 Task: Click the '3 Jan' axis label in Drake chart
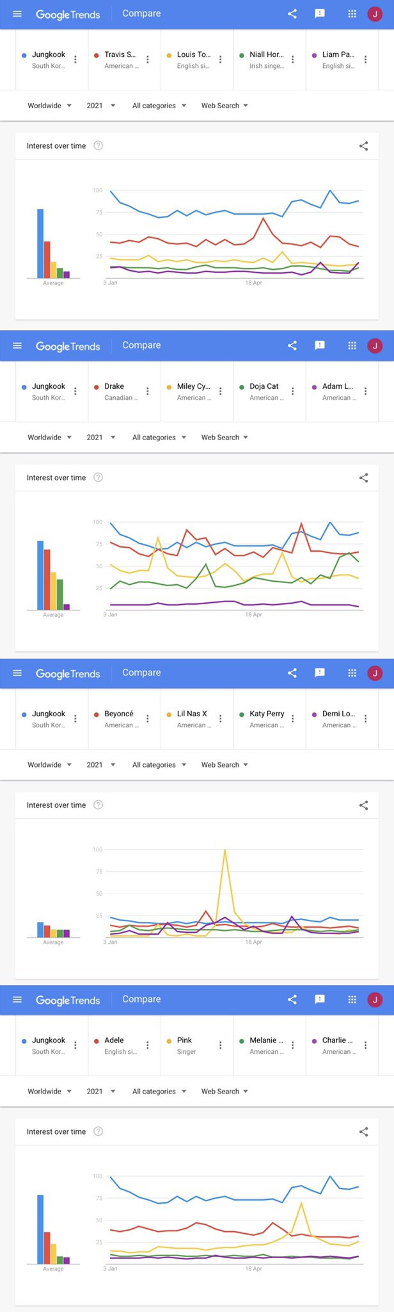[x=111, y=614]
